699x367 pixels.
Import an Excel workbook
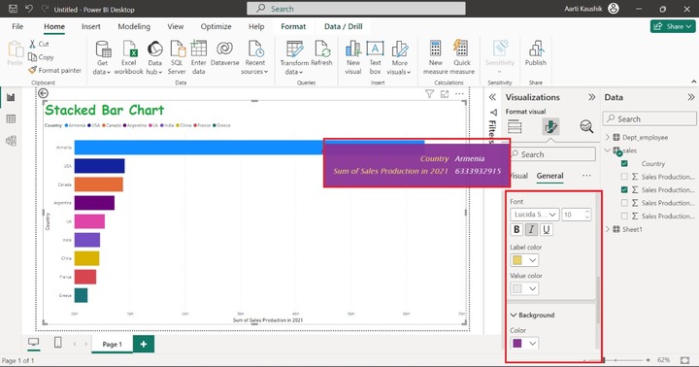pyautogui.click(x=129, y=57)
